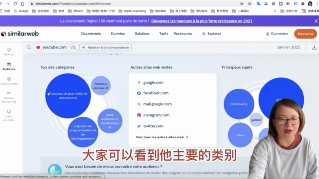Open instagram.com site link
This screenshot has width=319, height=179.
pos(156,115)
